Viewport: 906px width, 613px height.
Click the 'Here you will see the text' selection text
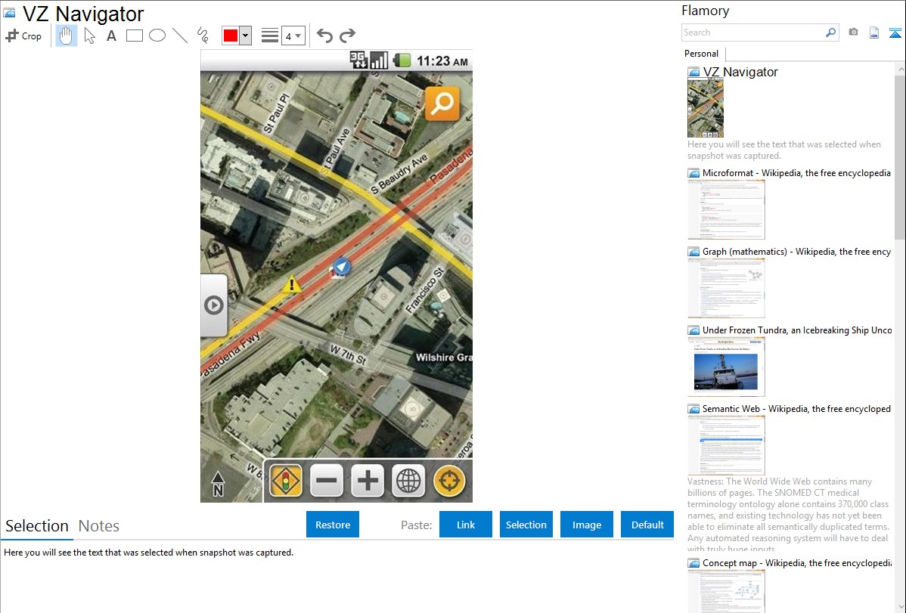[148, 553]
